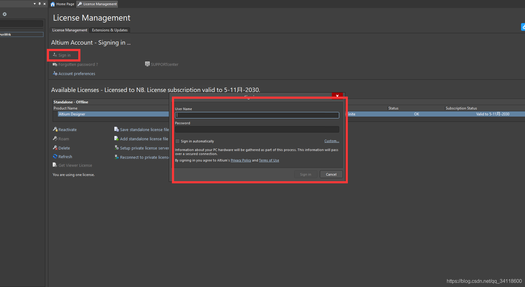Click the gear icon in left panel

[x=5, y=14]
